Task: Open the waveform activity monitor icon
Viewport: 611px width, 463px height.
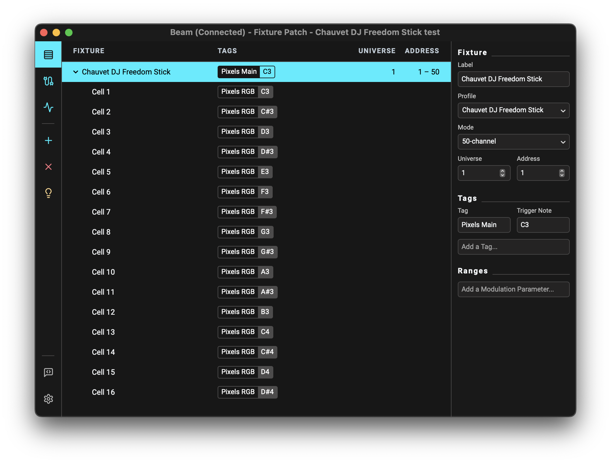Action: 48,107
